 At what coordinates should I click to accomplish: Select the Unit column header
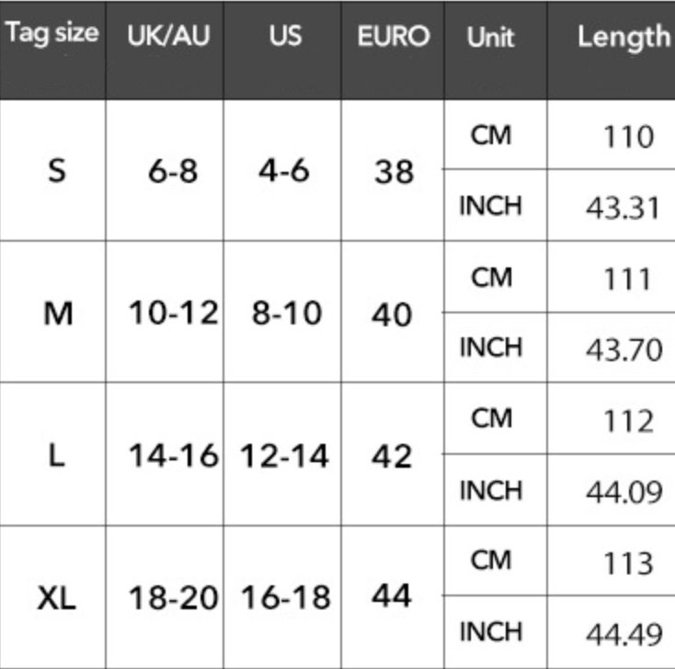point(490,38)
